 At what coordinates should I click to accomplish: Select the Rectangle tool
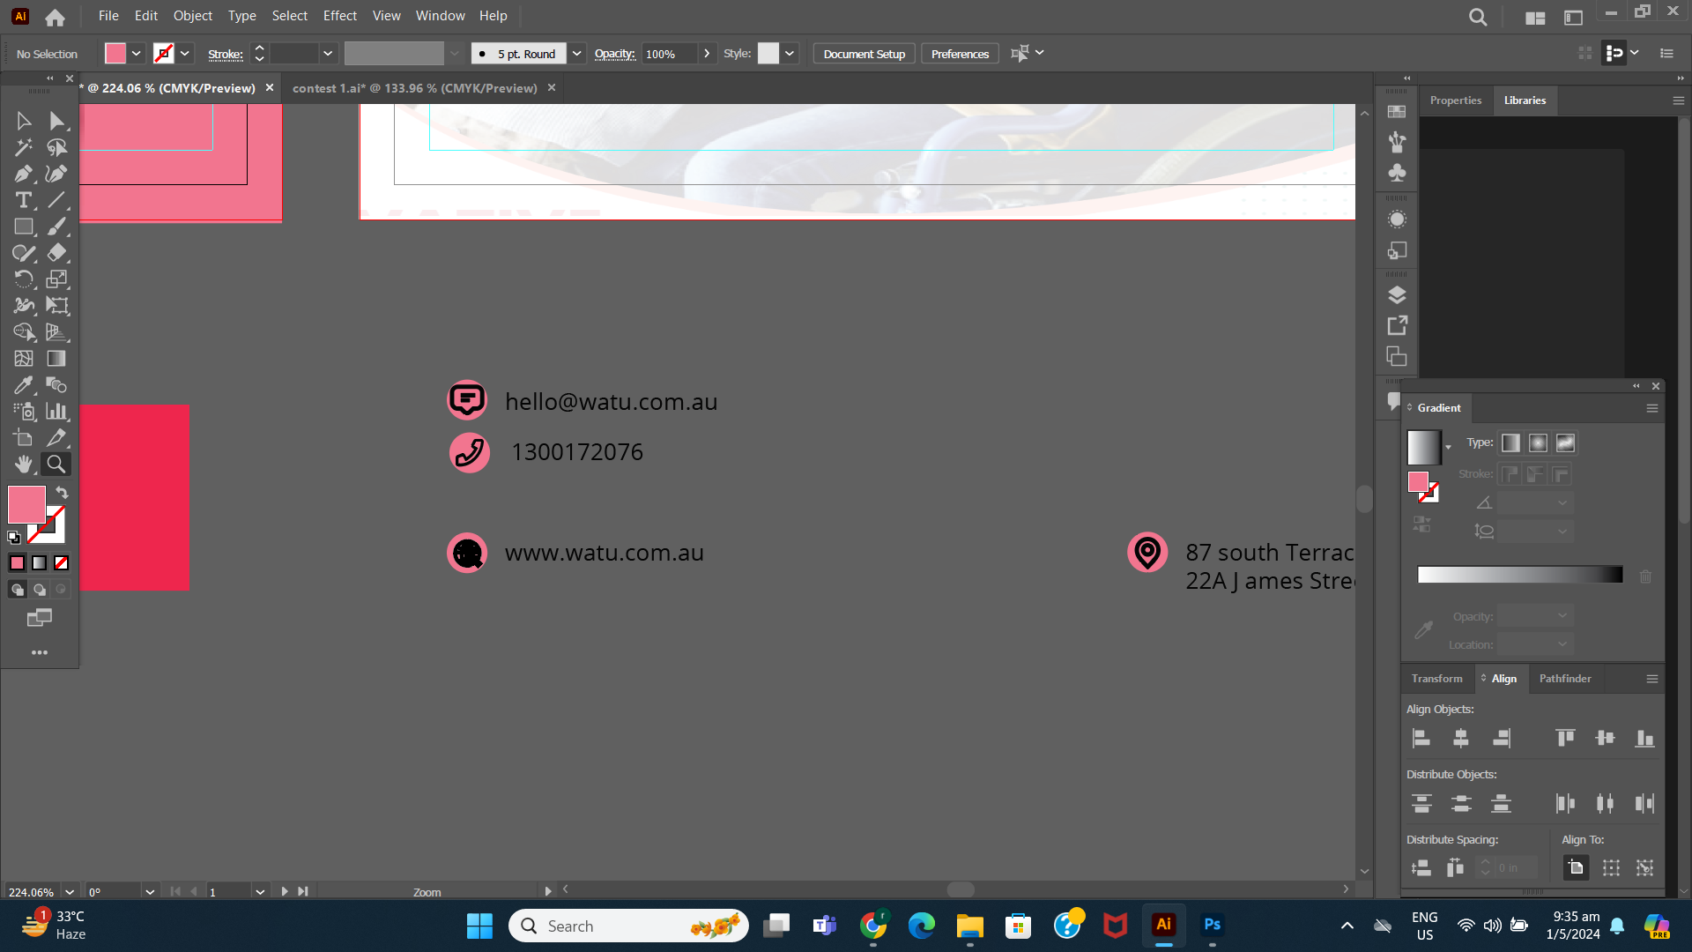click(23, 227)
